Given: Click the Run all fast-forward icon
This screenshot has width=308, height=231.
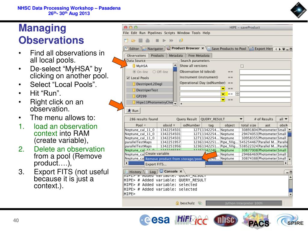Looking at the screenshot, I should point(171,41).
